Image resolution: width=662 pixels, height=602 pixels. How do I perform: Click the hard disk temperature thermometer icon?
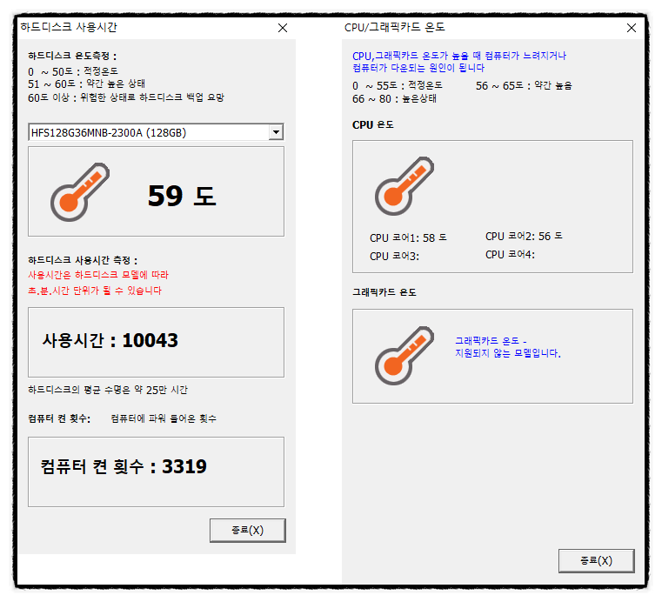pos(80,192)
